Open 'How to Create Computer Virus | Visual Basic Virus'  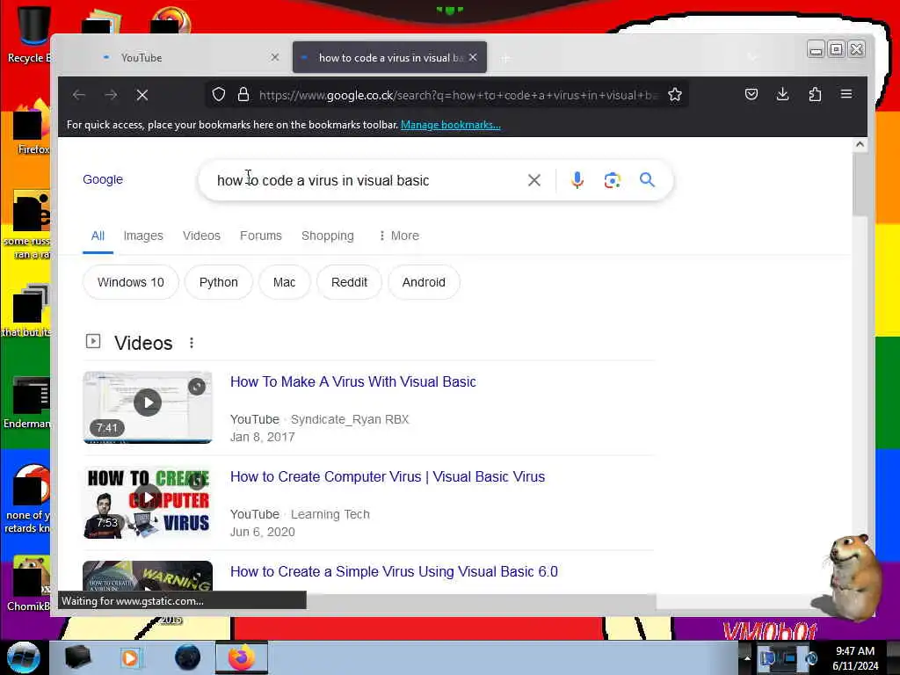[388, 477]
